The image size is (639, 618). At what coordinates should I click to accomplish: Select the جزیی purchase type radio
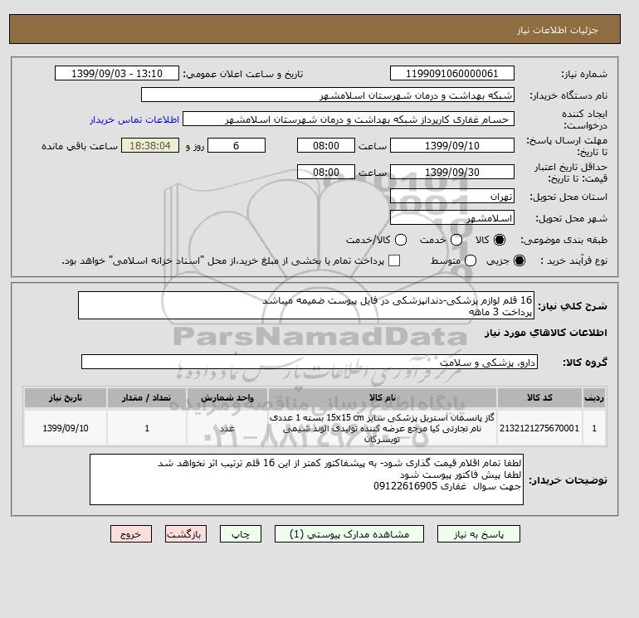519,260
